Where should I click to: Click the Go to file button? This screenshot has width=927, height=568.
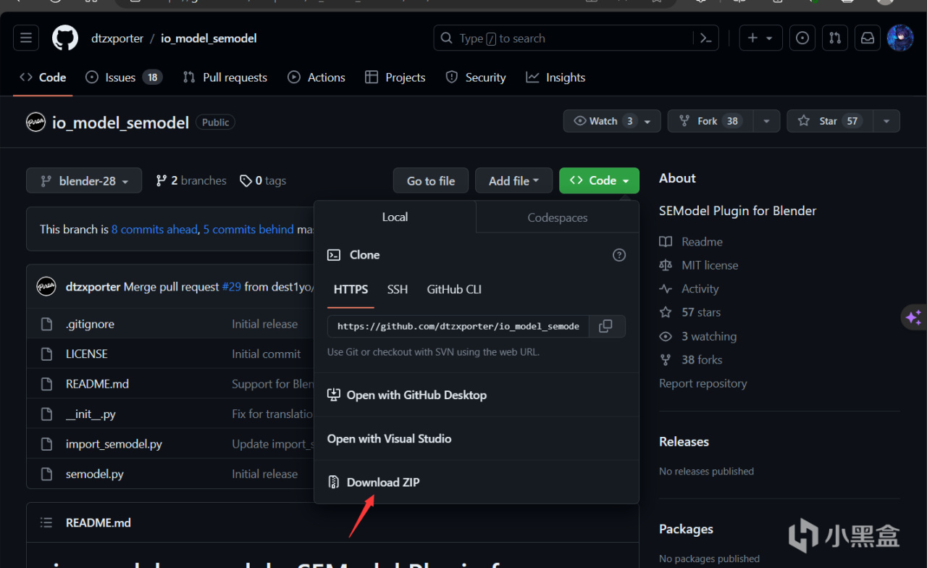pyautogui.click(x=431, y=181)
